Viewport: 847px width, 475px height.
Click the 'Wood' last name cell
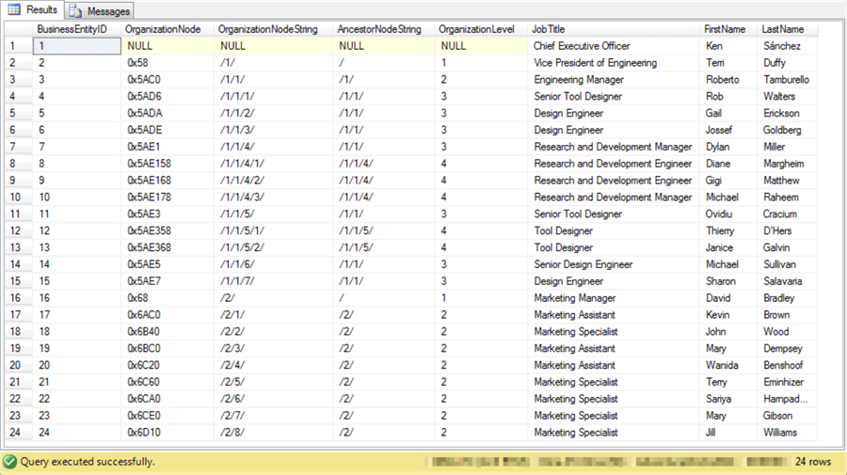787,331
